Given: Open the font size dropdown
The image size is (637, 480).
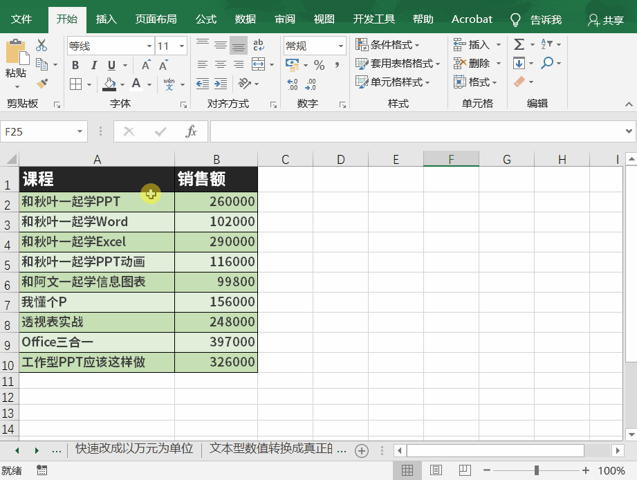Looking at the screenshot, I should (182, 46).
